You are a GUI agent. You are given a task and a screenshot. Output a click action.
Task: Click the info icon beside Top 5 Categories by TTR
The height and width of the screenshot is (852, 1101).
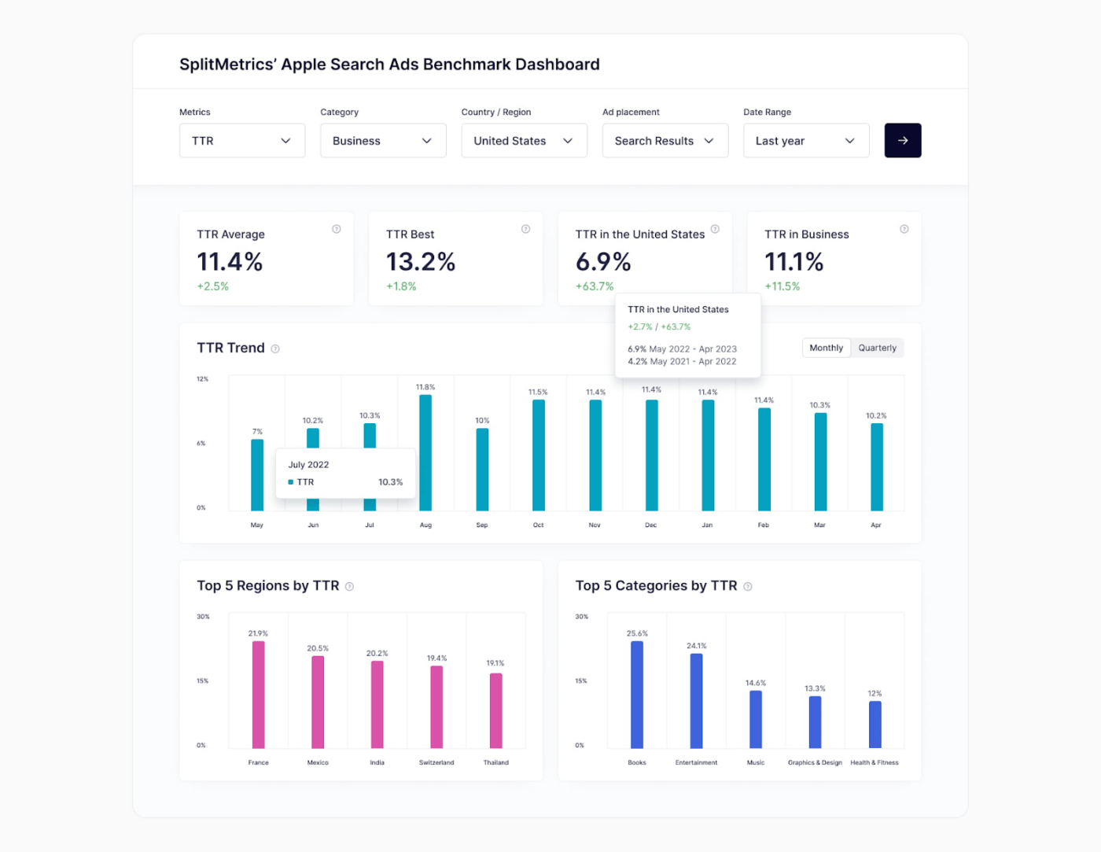click(747, 586)
